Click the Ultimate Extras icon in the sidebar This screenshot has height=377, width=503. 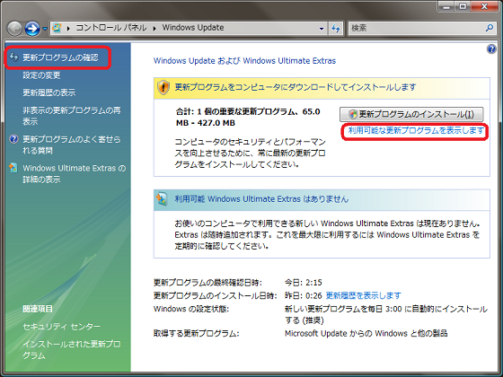tap(13, 168)
